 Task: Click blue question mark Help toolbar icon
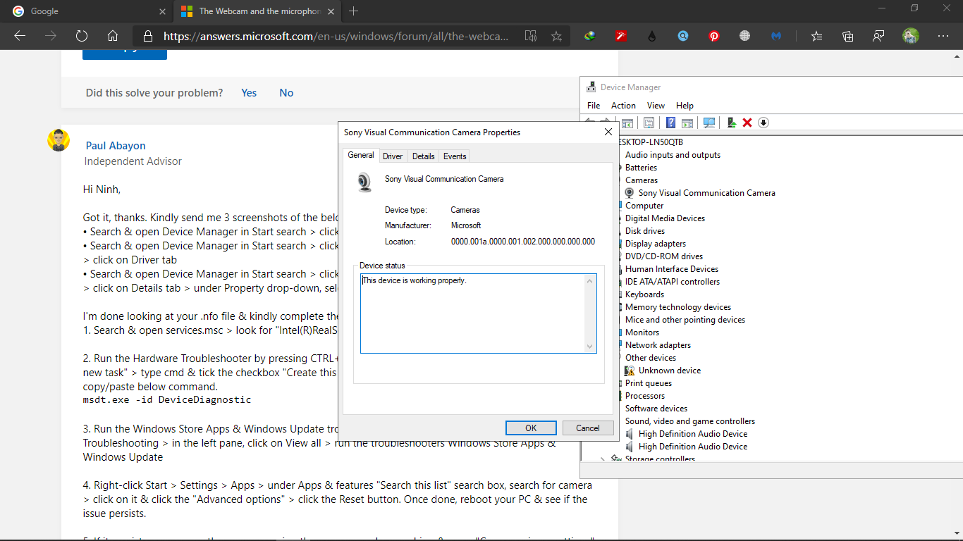pyautogui.click(x=670, y=123)
